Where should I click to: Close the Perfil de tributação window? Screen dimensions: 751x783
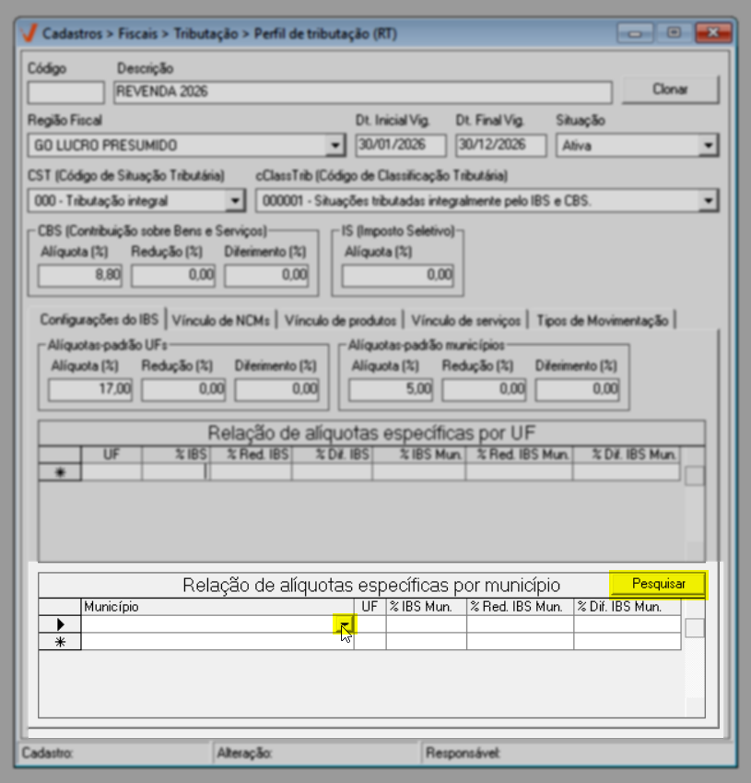[713, 33]
